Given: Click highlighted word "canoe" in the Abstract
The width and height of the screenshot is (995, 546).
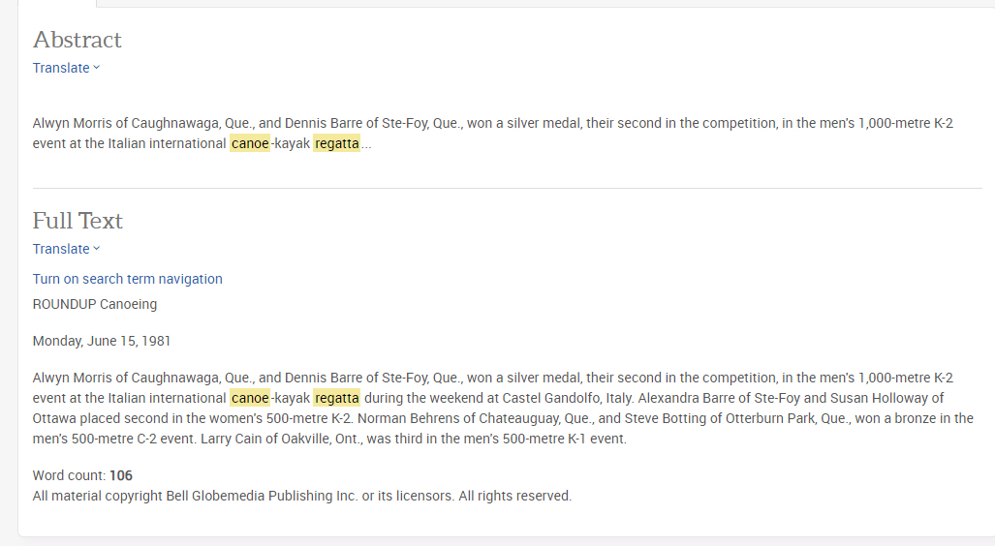Looking at the screenshot, I should [250, 143].
